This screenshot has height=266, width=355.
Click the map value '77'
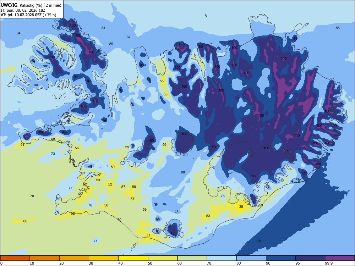pos(70,188)
